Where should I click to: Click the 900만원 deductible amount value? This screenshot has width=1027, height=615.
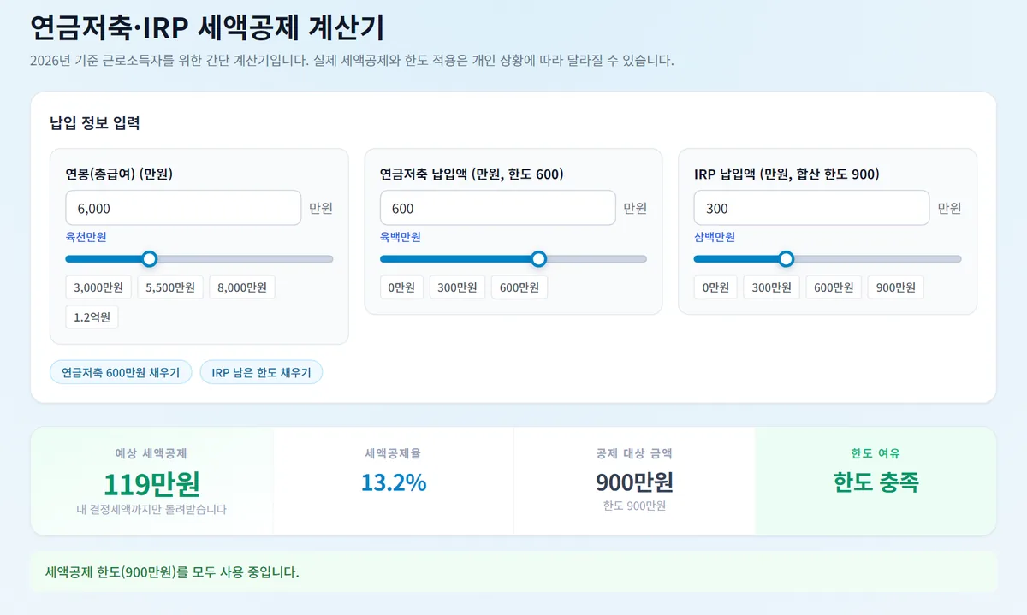click(x=634, y=482)
